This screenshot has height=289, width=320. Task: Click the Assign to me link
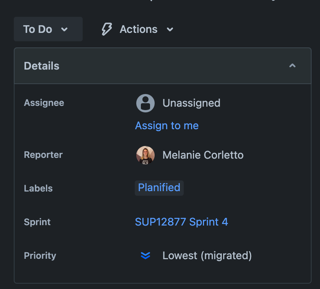tap(167, 125)
